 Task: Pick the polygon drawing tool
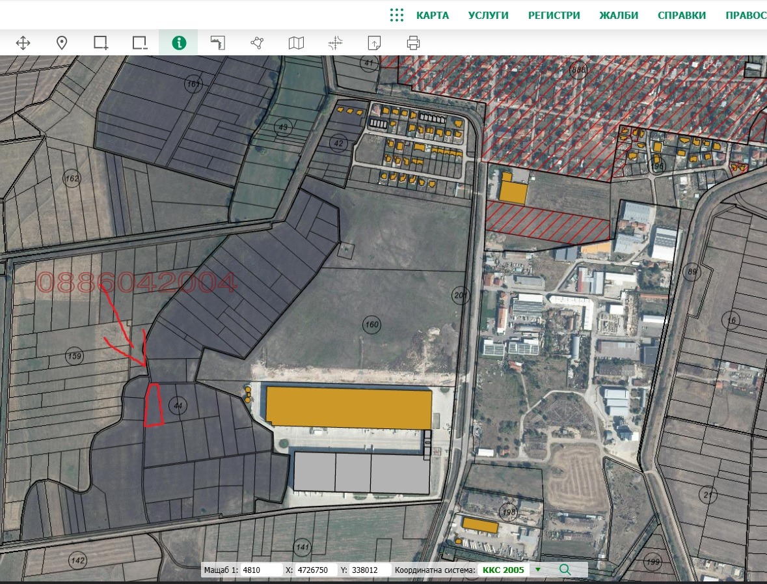(x=257, y=43)
